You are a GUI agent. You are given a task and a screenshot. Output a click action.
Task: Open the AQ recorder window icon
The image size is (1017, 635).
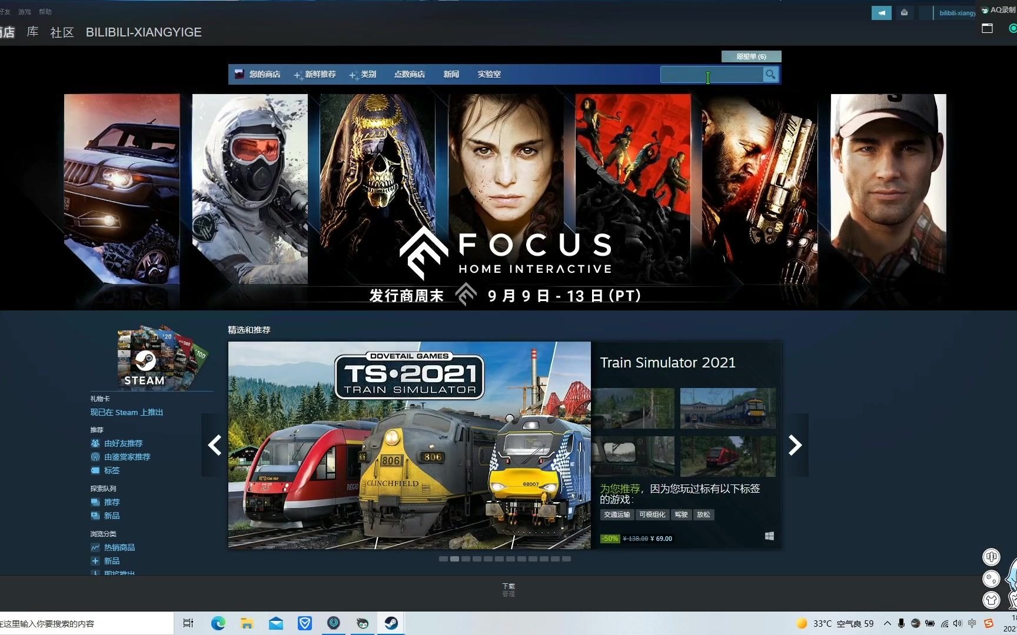[x=987, y=28]
